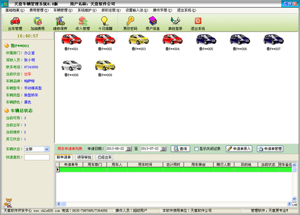Select the yellow car 鲁P**003

138,40
